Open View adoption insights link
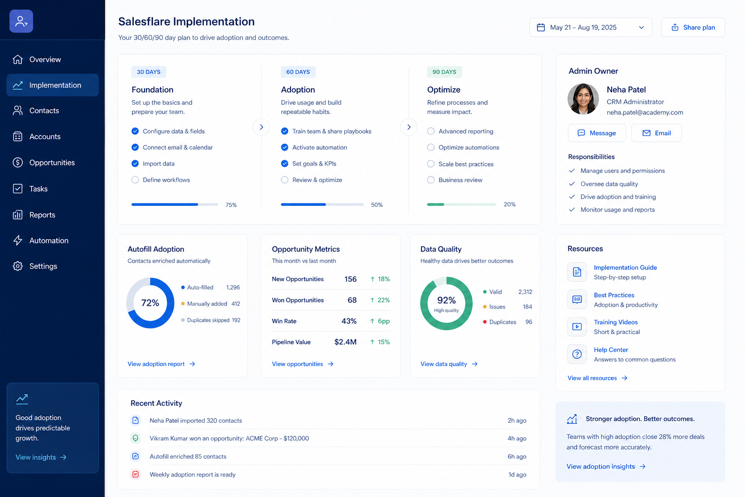745x497 pixels. coord(606,466)
